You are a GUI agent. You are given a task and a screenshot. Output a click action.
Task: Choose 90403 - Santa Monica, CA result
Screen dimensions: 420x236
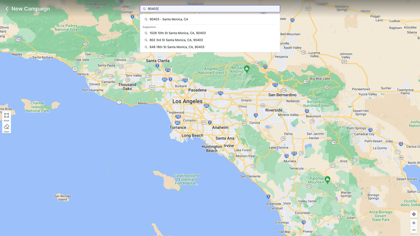click(210, 19)
